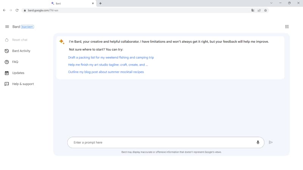Image resolution: width=303 pixels, height=170 pixels.
Task: Click the browser address bar URL
Action: [43, 11]
